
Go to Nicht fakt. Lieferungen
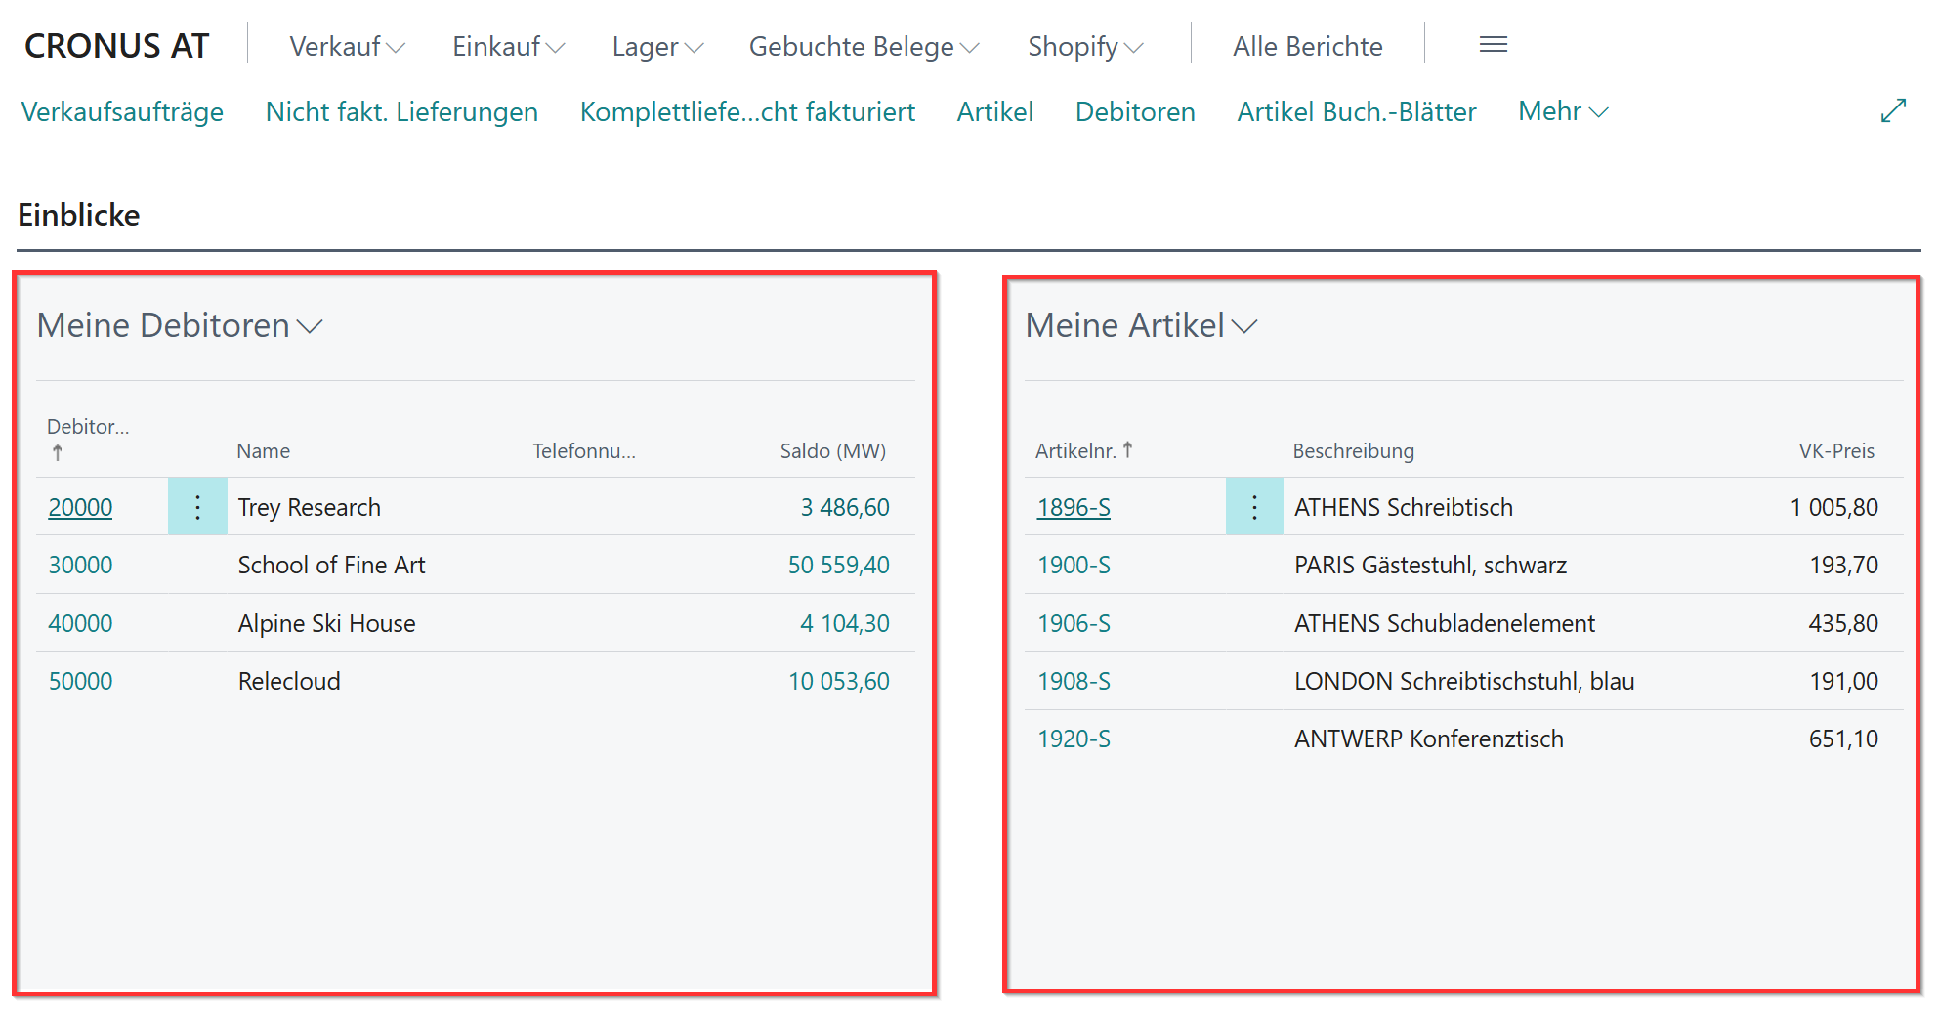coord(401,112)
